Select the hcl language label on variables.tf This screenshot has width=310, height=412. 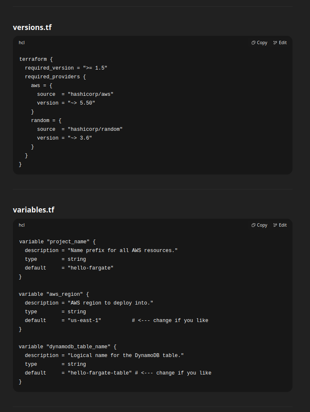(x=21, y=225)
